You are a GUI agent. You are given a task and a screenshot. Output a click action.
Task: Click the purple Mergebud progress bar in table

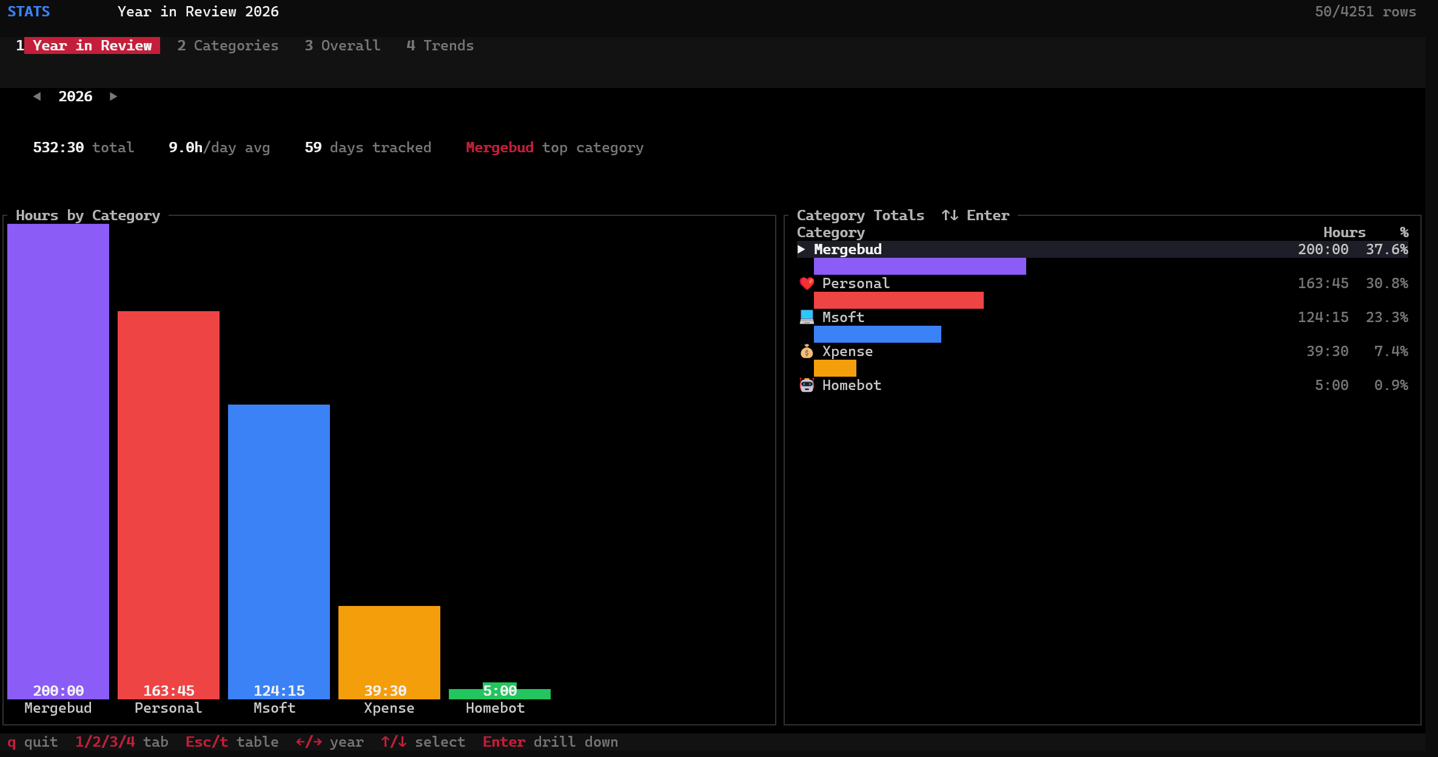[x=920, y=266]
